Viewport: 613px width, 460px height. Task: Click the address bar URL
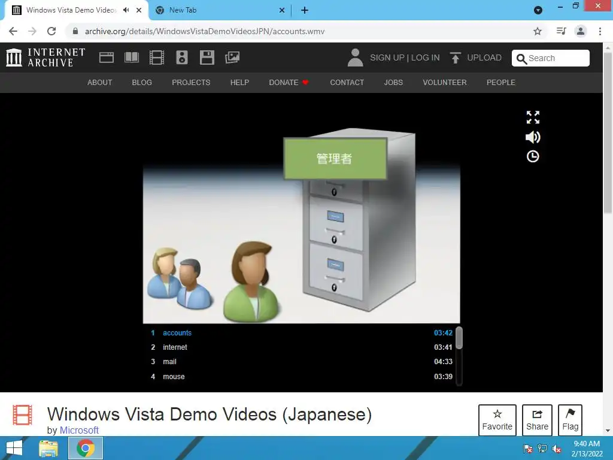pyautogui.click(x=205, y=31)
